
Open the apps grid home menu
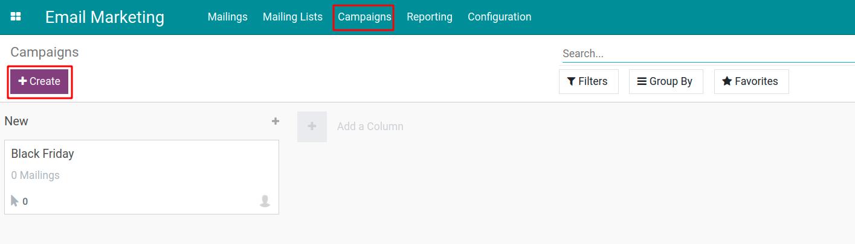click(16, 17)
